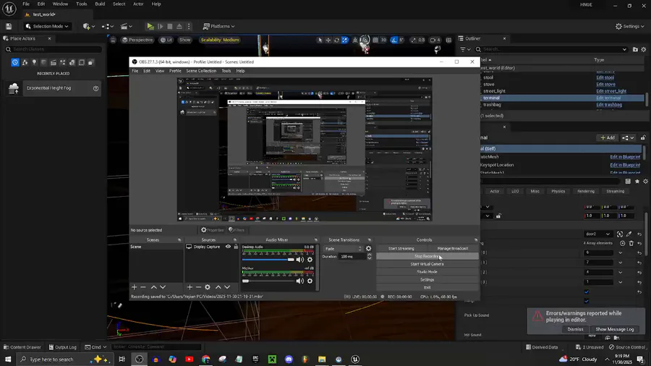Adjust Desktop Audio volume slider

tap(268, 260)
